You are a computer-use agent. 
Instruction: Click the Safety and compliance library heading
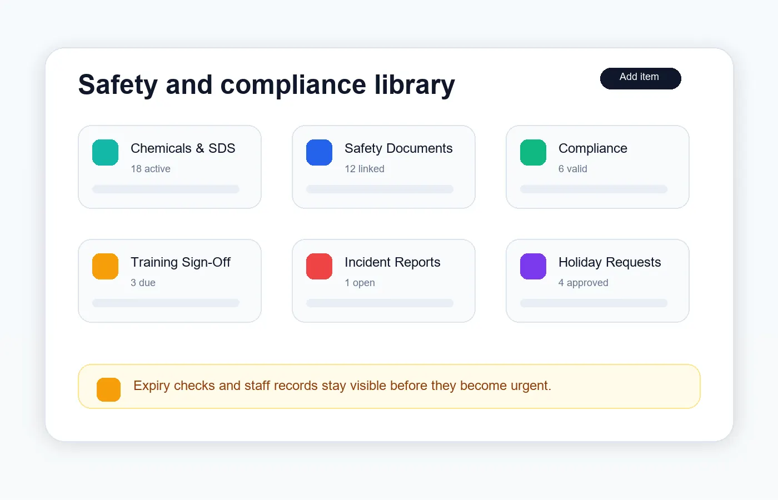[x=267, y=85]
